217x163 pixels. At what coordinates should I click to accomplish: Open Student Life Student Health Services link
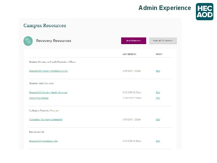coord(48,92)
